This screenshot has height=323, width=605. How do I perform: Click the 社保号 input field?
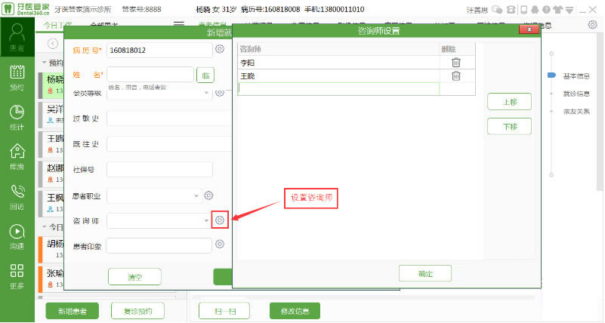coord(159,170)
